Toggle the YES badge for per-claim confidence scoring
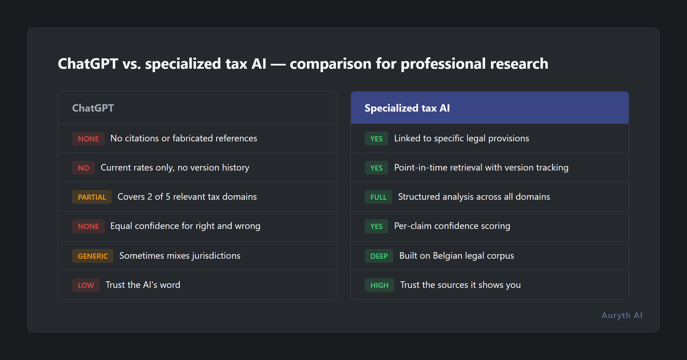Image resolution: width=687 pixels, height=360 pixels. [x=376, y=226]
